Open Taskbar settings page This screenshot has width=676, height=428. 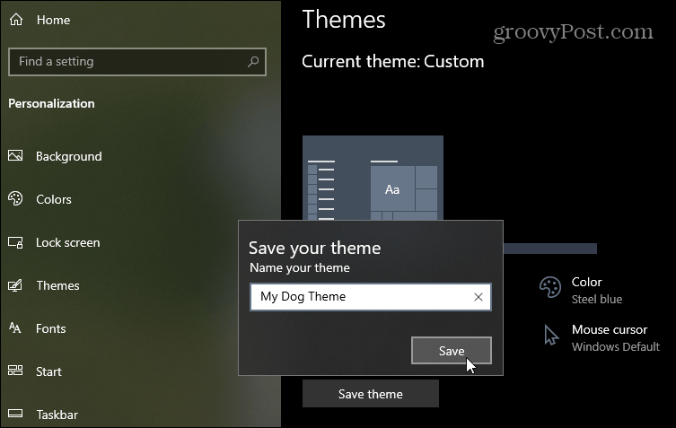[57, 415]
